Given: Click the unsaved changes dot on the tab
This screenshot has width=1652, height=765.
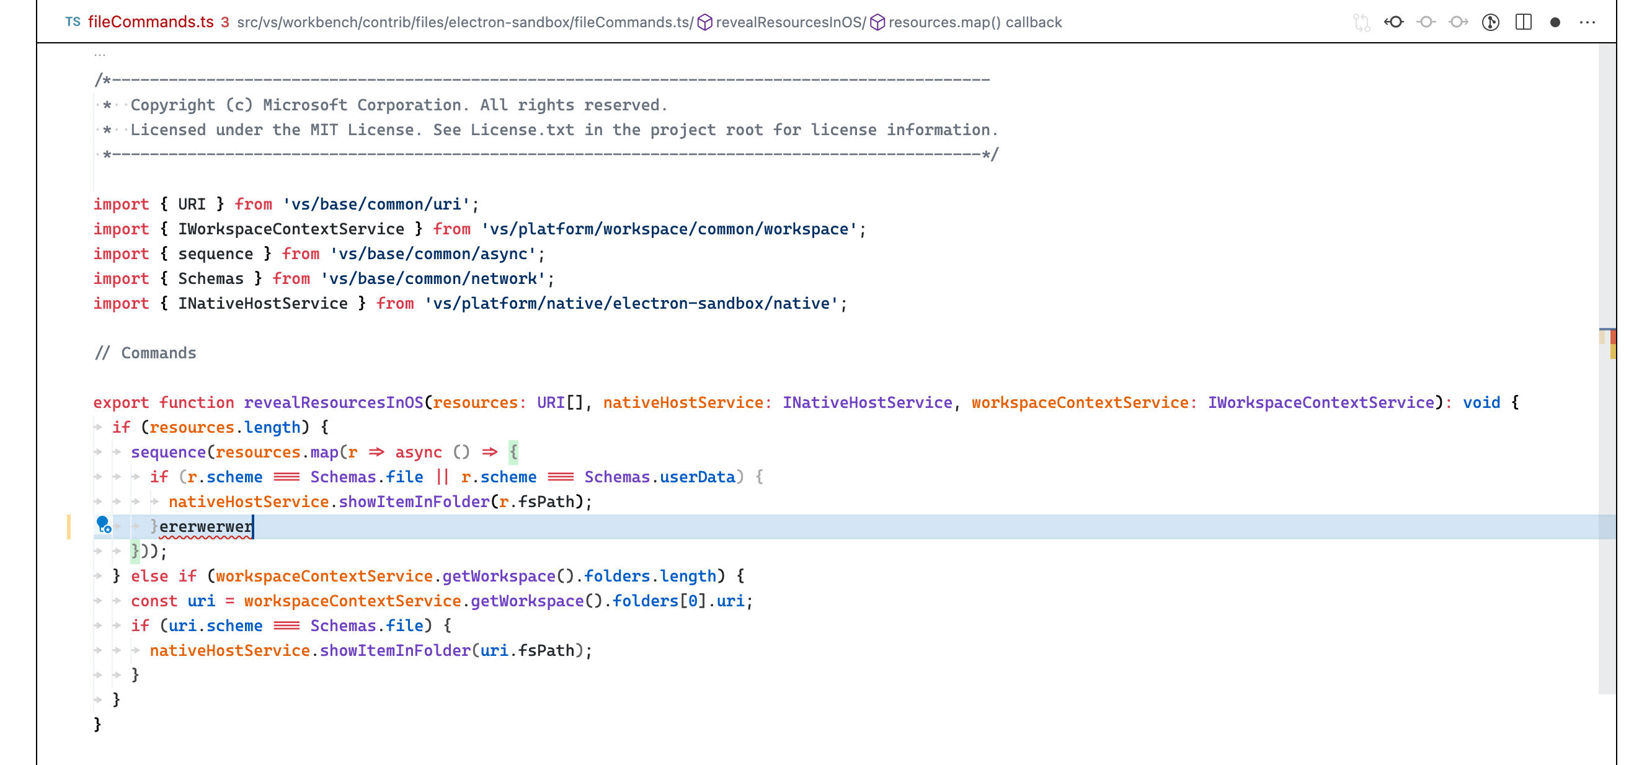Looking at the screenshot, I should pos(1555,22).
